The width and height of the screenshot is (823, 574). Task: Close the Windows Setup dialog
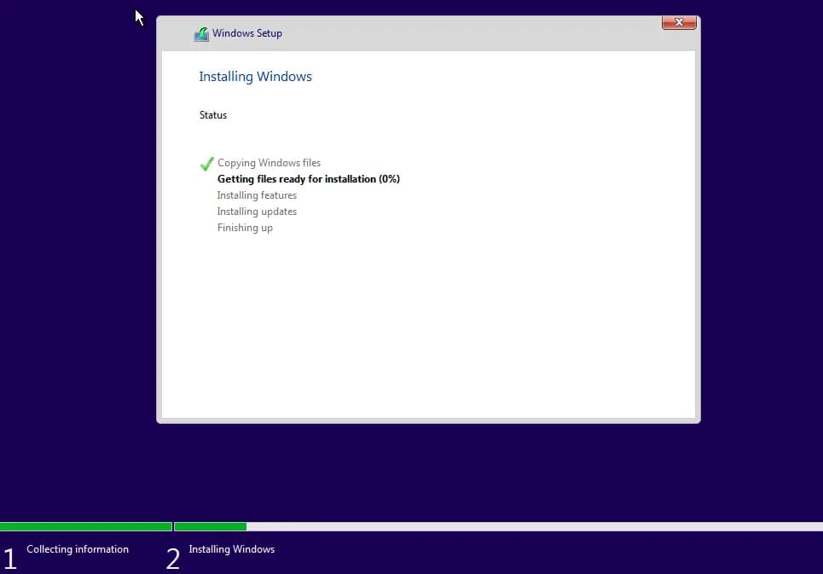point(679,22)
